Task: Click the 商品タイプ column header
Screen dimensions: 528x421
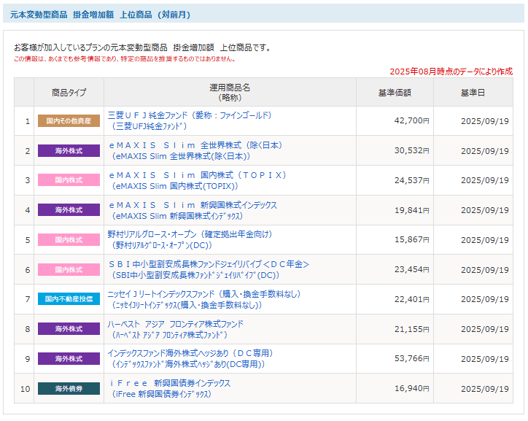Action: (x=69, y=93)
